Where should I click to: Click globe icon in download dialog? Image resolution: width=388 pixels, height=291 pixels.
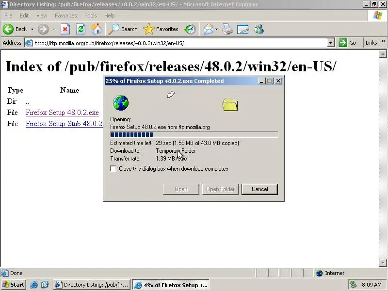point(121,103)
